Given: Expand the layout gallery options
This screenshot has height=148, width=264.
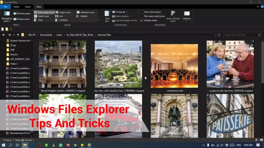Looking at the screenshot, I should (x=99, y=20).
